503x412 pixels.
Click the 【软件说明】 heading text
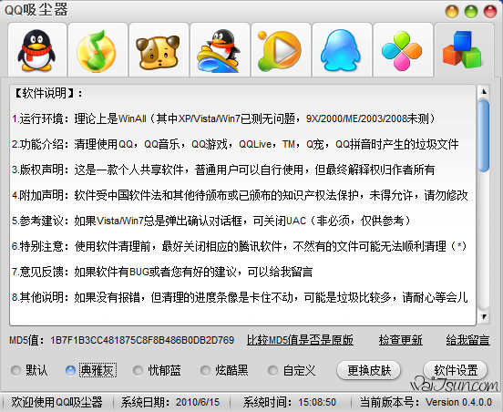click(48, 93)
